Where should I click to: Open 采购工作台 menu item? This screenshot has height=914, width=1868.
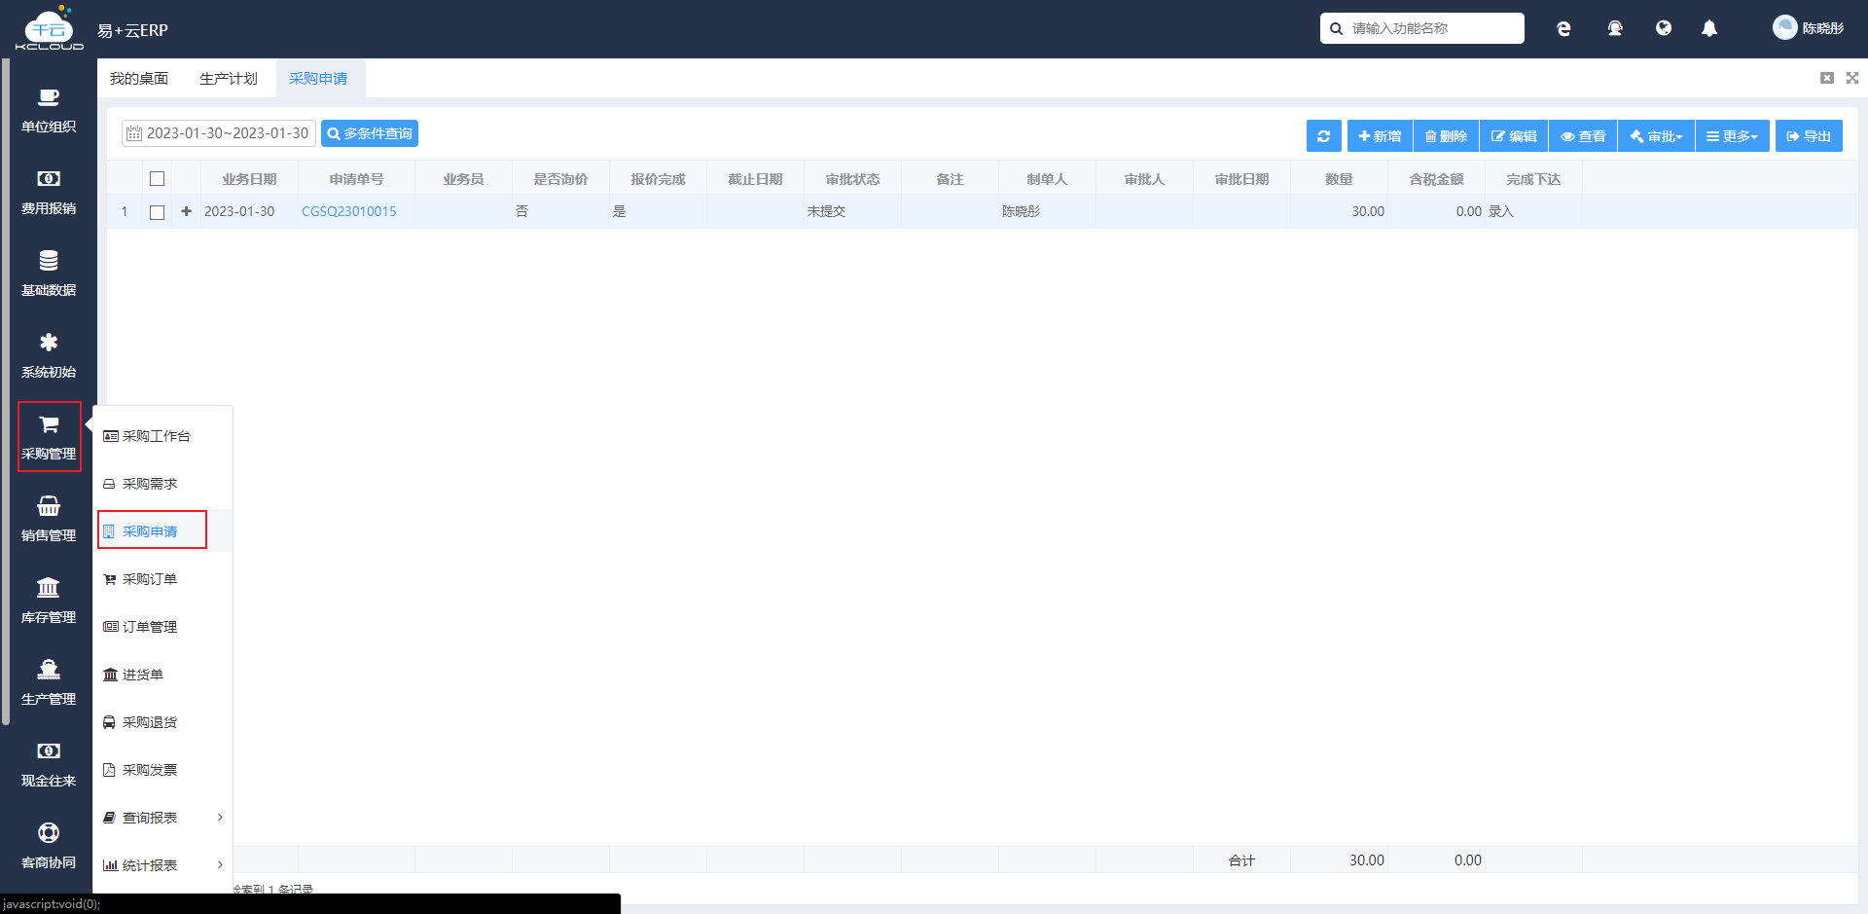pyautogui.click(x=163, y=436)
